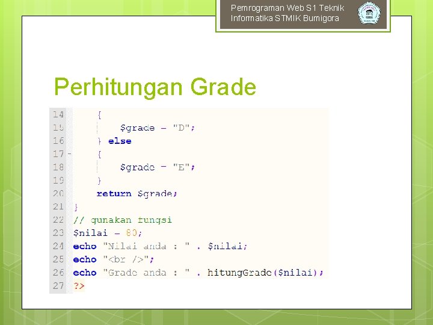Collapse the code fold marker at line 17

[x=70, y=154]
